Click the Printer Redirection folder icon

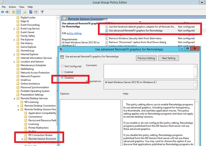[26, 128]
